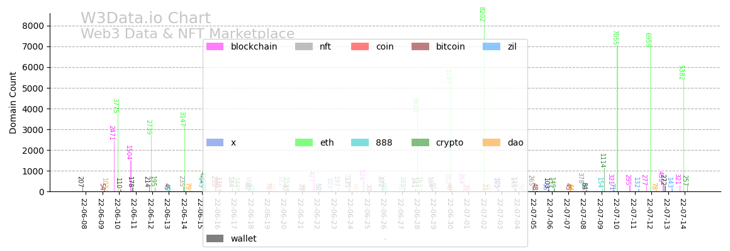
Task: Click the 'W3Data.io Chart' title text
Action: 145,19
